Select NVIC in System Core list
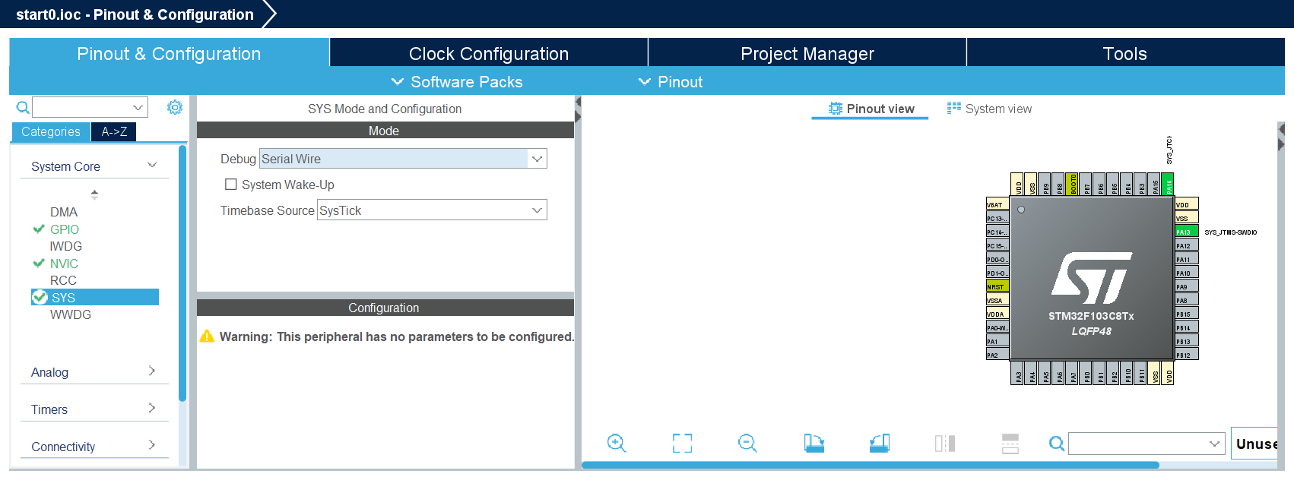1294x480 pixels. tap(65, 264)
